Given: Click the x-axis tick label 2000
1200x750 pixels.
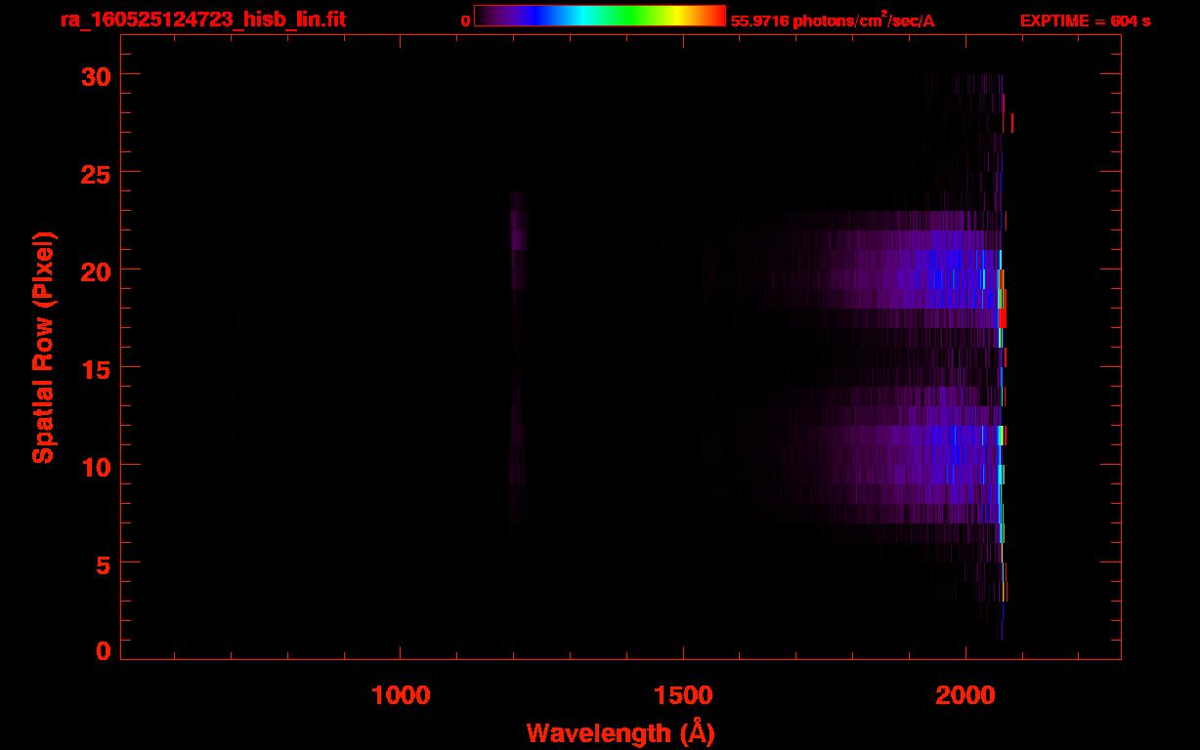Looking at the screenshot, I should tap(965, 695).
